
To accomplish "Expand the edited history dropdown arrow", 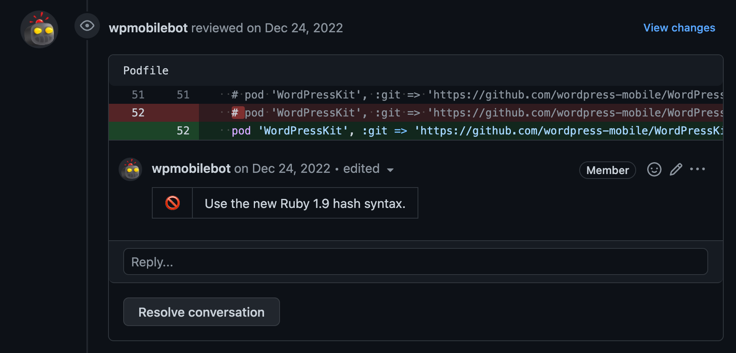I will 390,170.
